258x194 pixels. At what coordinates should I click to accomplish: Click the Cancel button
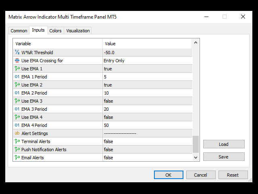201,175
